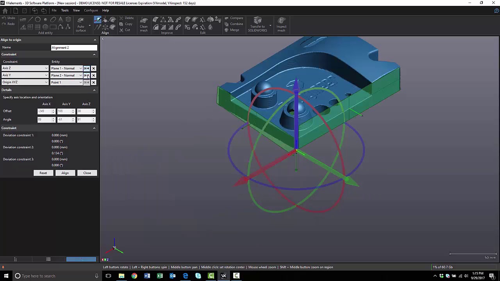The image size is (500, 281).
Task: Open the View menu
Action: (x=76, y=11)
